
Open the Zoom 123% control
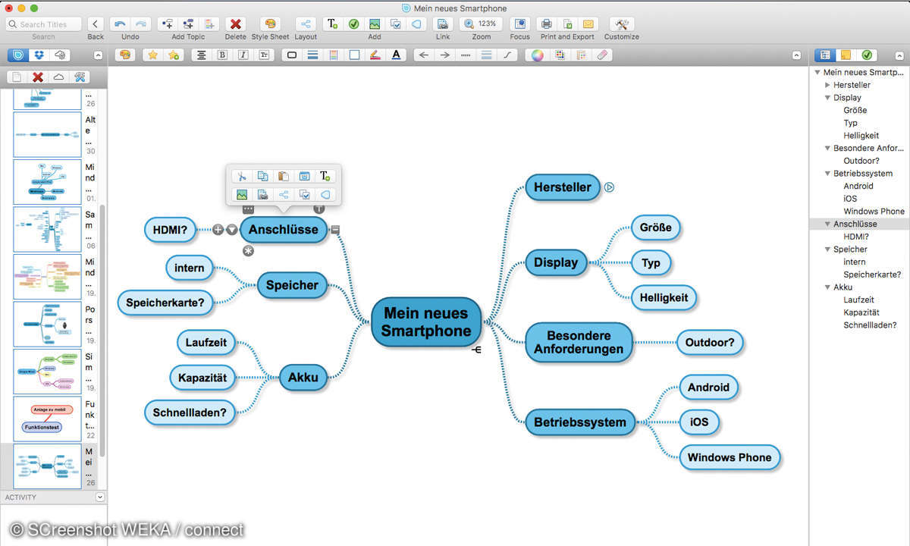480,24
